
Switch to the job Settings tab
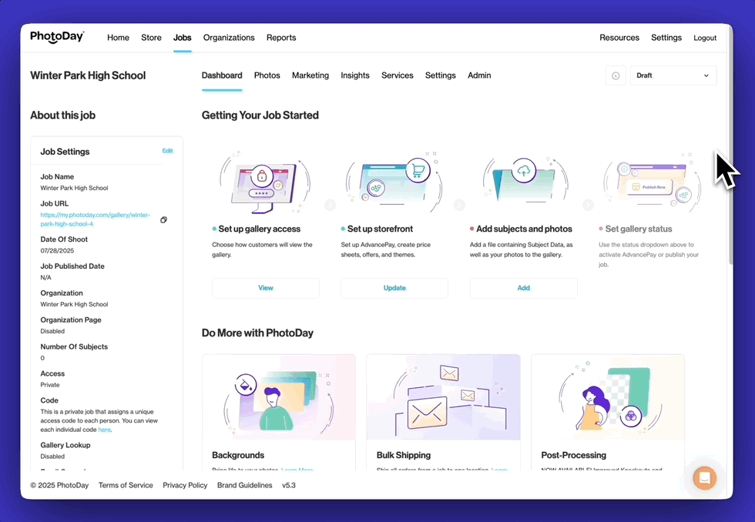tap(440, 75)
